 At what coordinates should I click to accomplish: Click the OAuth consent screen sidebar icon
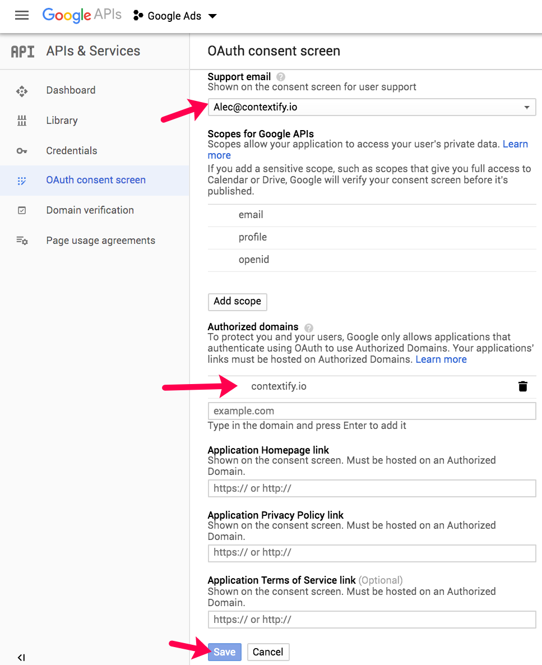point(22,181)
